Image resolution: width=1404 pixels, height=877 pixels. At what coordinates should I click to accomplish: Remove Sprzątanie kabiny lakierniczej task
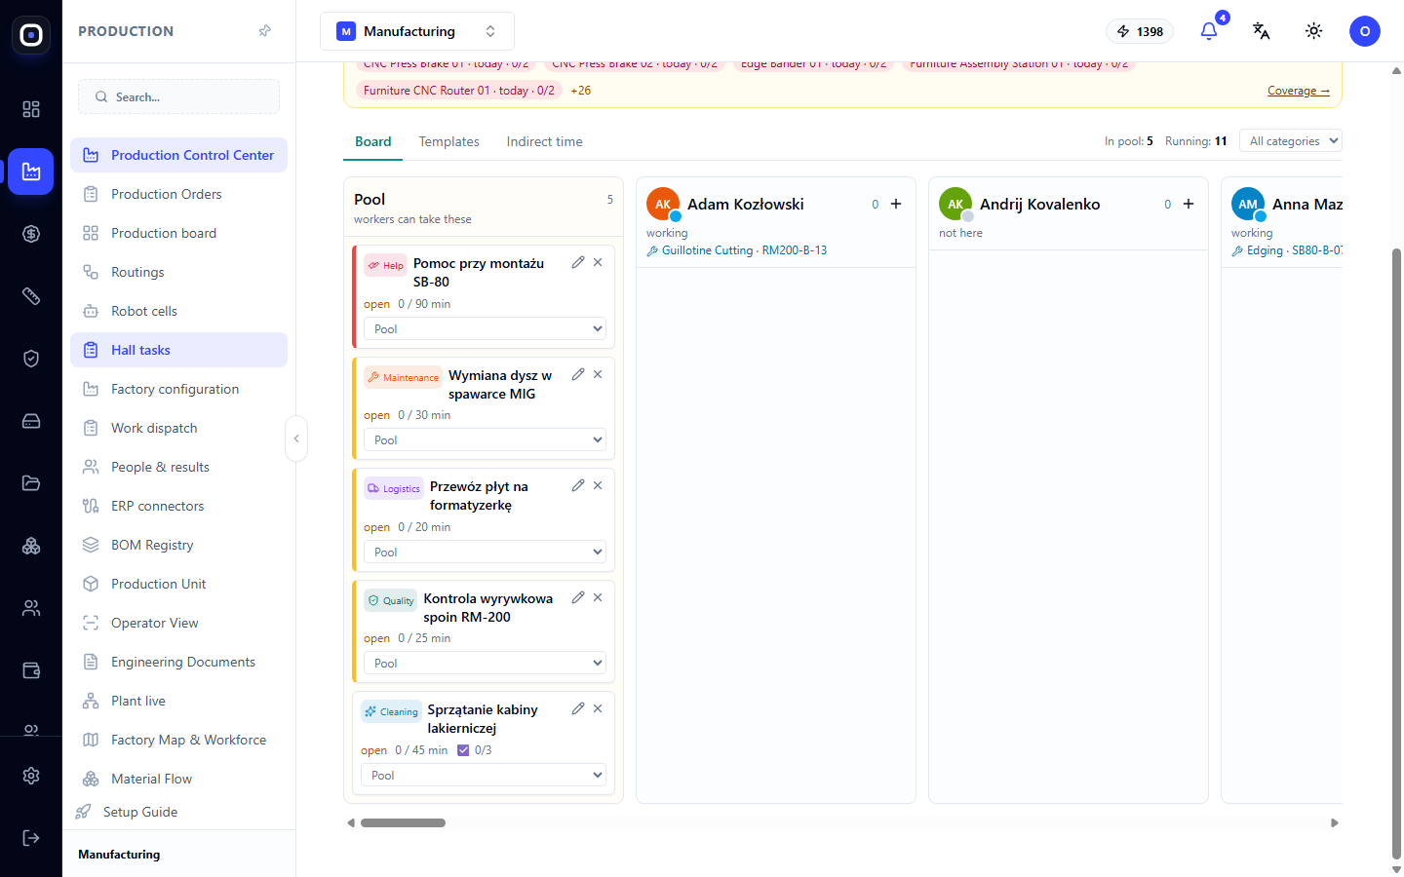coord(598,708)
